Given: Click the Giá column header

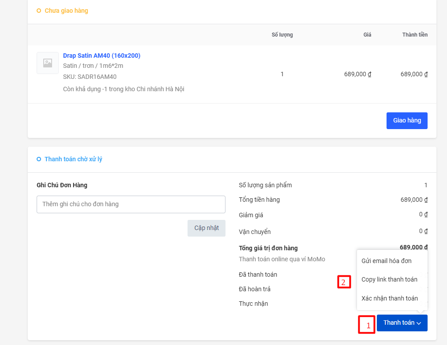Looking at the screenshot, I should point(367,35).
